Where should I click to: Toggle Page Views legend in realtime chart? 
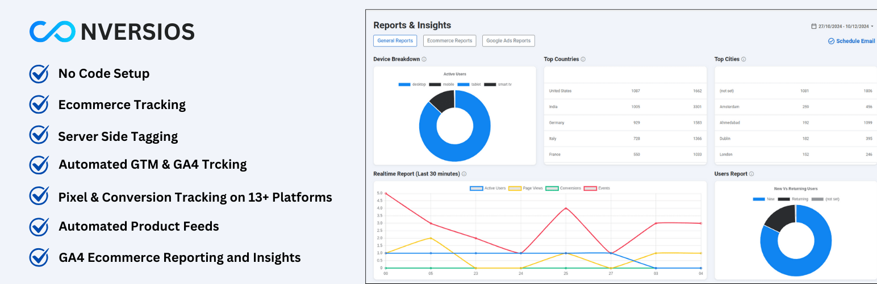[515, 188]
